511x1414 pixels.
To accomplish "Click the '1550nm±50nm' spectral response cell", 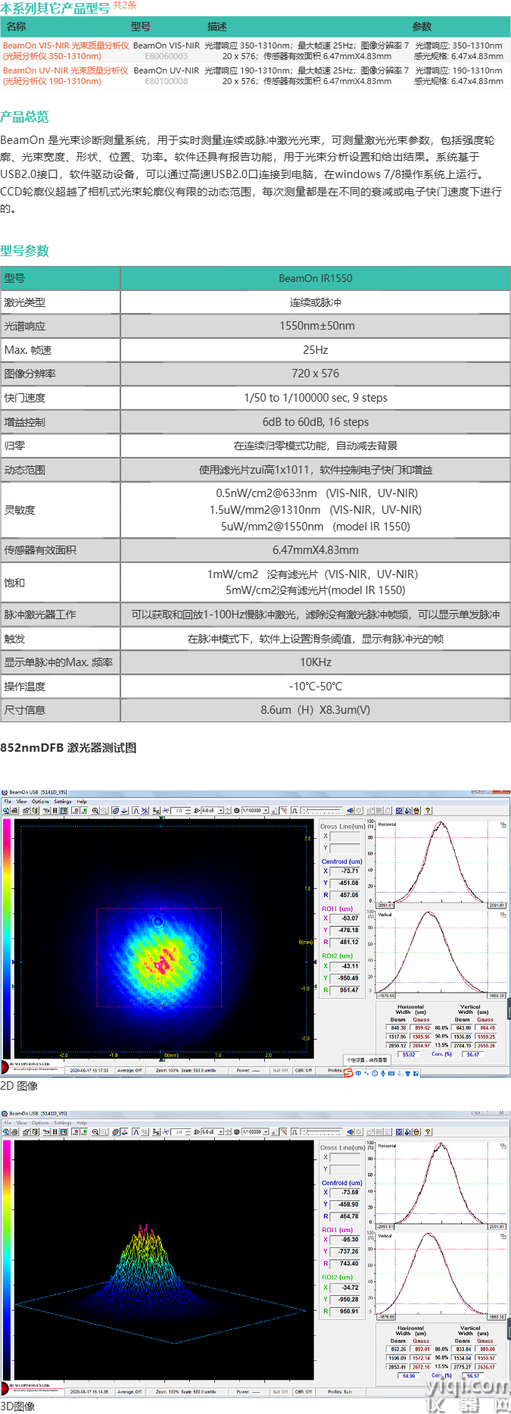I will [316, 326].
